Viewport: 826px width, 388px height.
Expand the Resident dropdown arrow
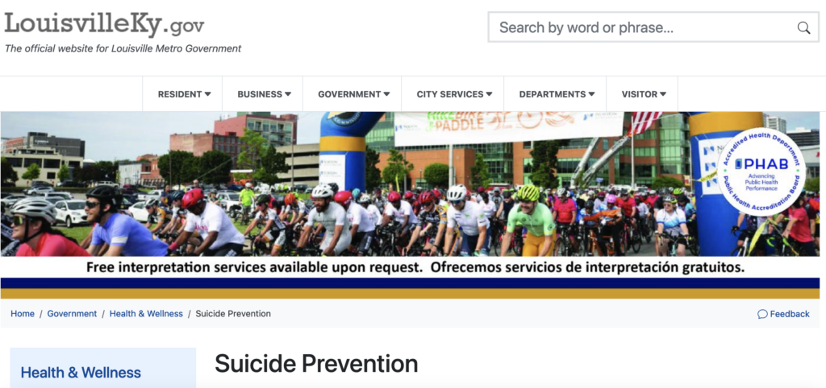click(x=207, y=94)
